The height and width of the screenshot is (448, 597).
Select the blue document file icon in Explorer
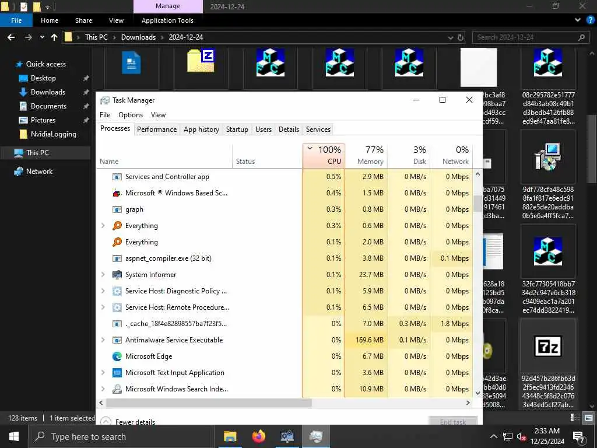(131, 63)
